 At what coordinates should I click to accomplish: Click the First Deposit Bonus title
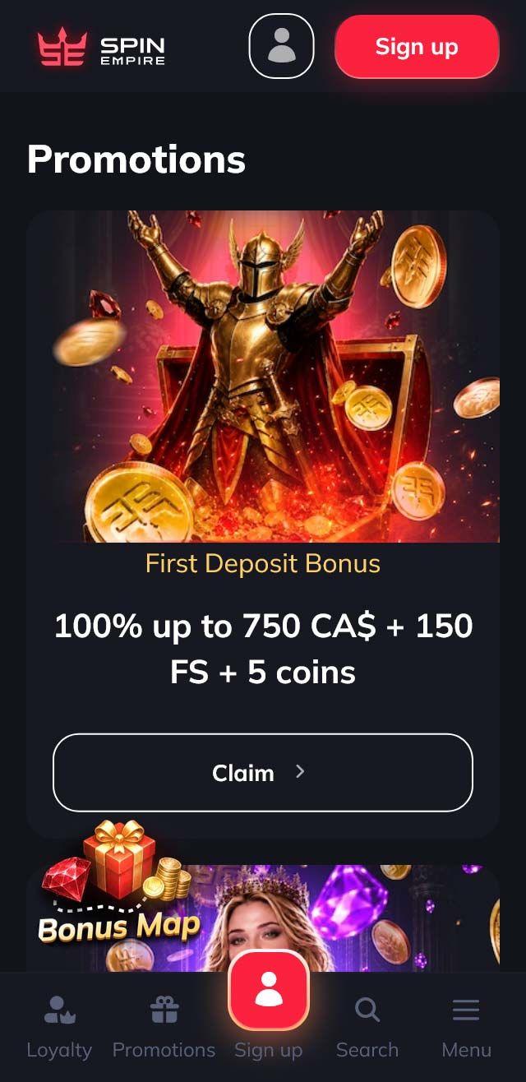[263, 564]
